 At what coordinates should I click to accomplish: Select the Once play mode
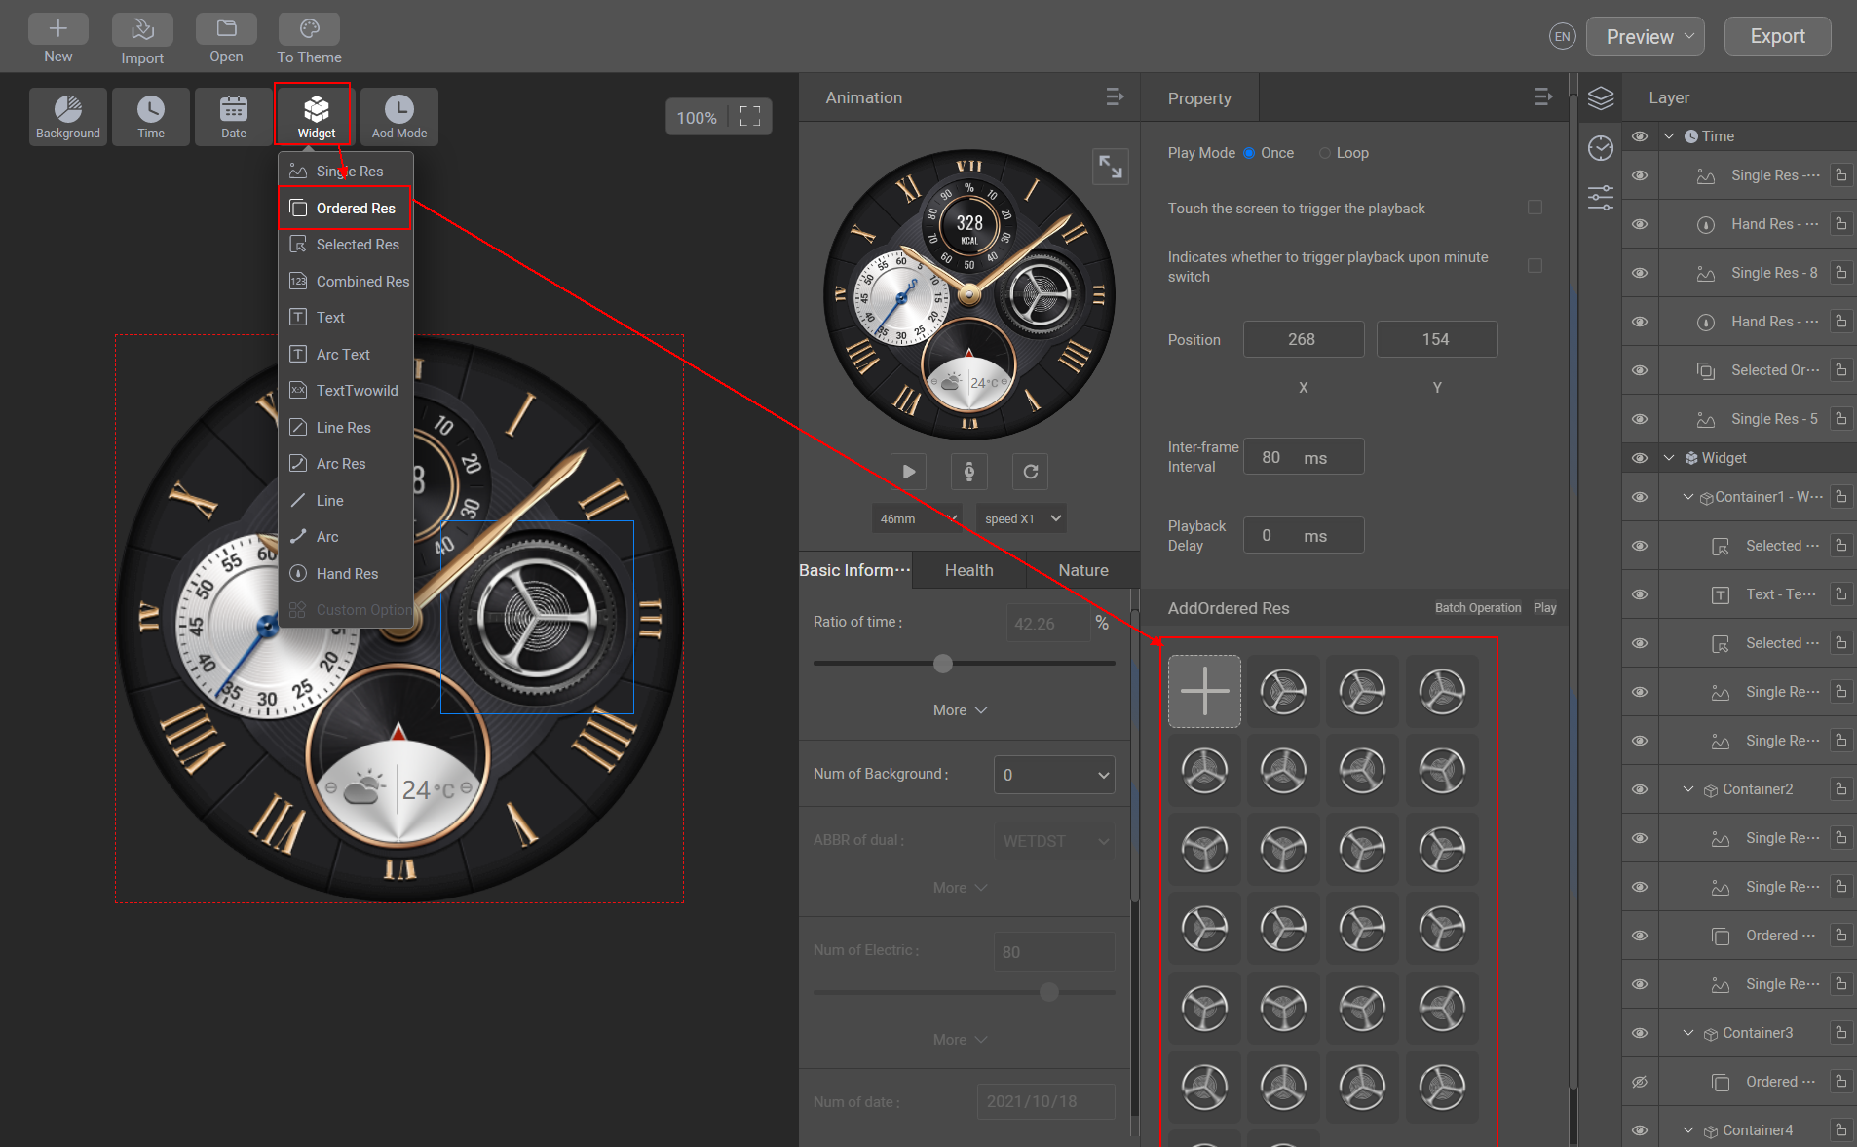pos(1249,153)
